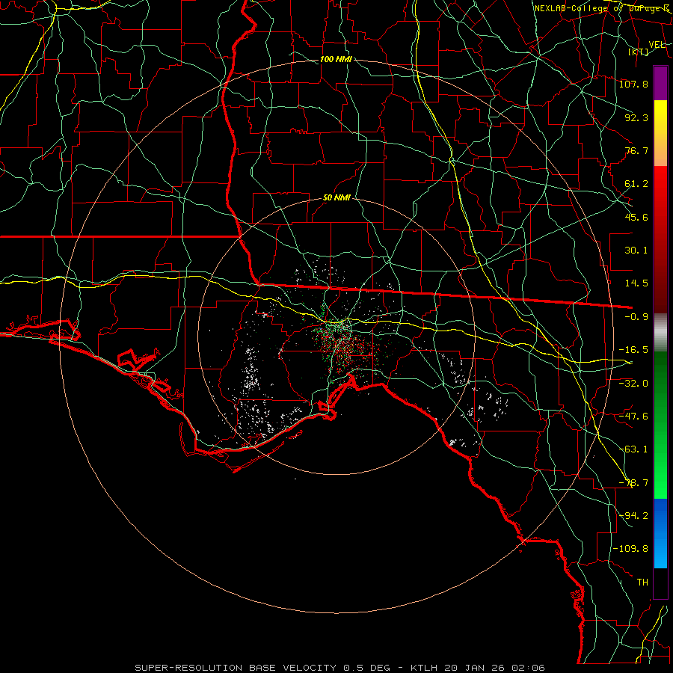This screenshot has height=673, width=673.
Task: Click the purple segment of velocity color bar
Action: click(x=660, y=83)
